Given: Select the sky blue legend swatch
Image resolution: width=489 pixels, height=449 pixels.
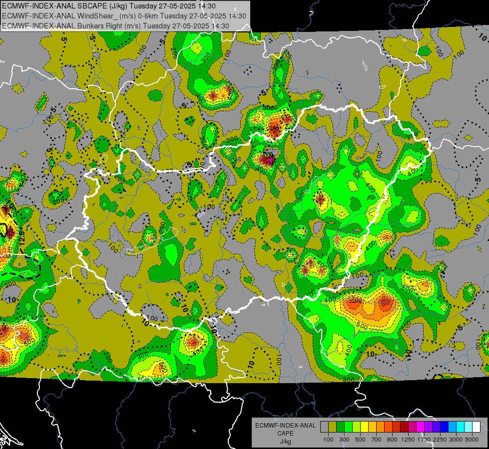Looking at the screenshot, I should [x=452, y=427].
